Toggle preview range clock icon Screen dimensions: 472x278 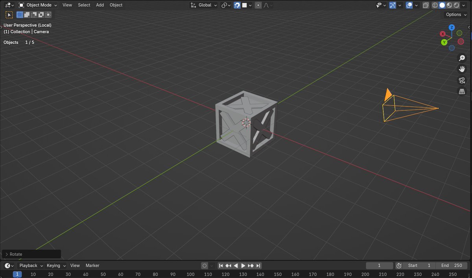399,265
